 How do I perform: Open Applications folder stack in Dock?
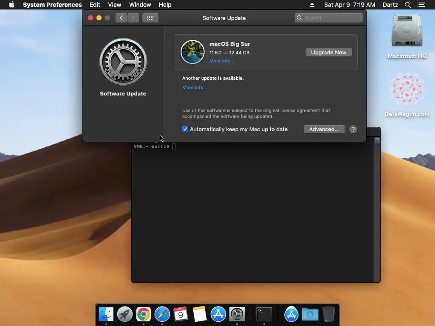(291, 314)
